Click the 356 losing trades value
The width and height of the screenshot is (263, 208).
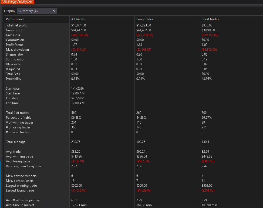(74, 127)
